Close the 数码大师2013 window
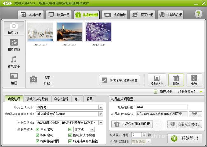The height and width of the screenshot is (147, 207). [x=203, y=3]
